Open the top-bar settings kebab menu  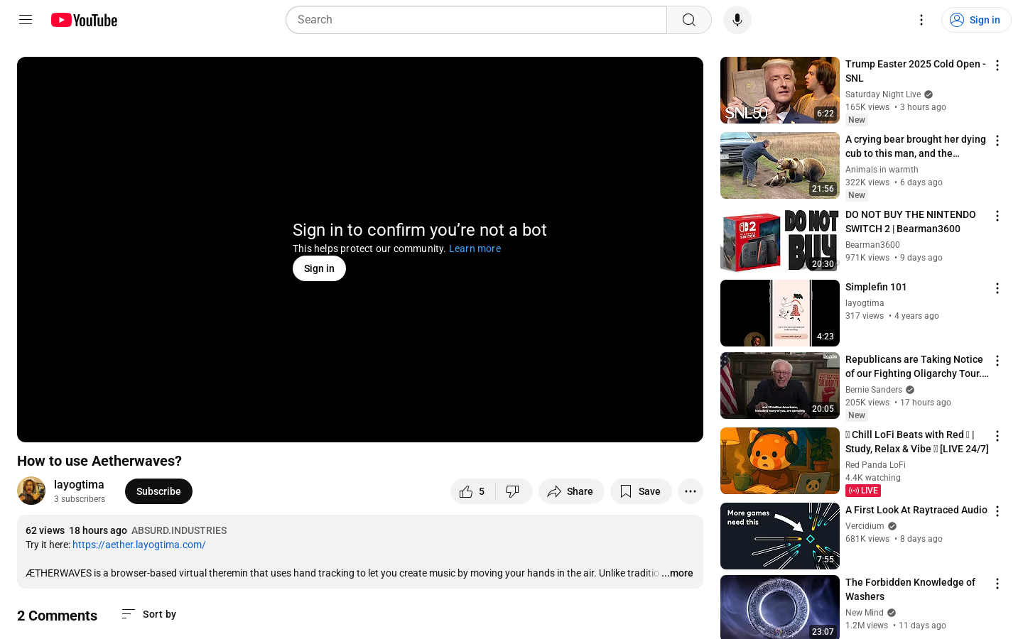click(921, 20)
